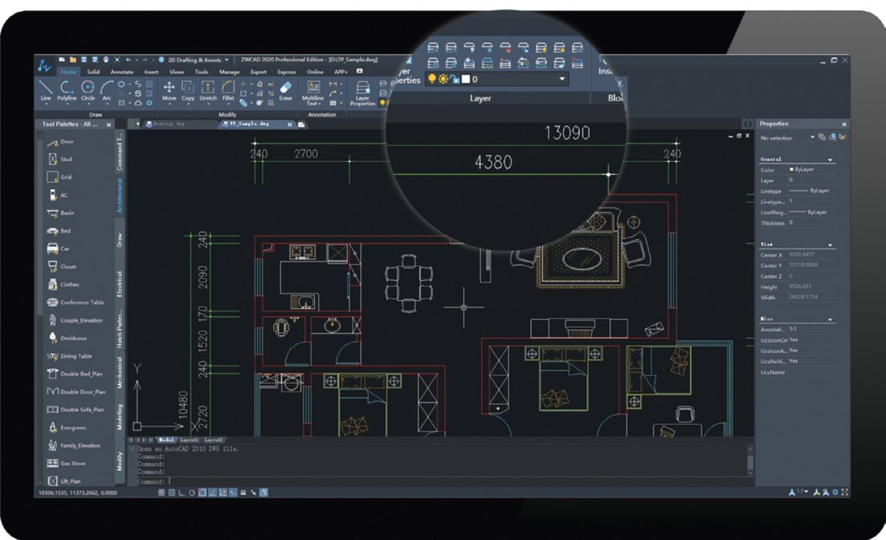Collapse the General section in Properties
This screenshot has width=886, height=540.
(830, 160)
